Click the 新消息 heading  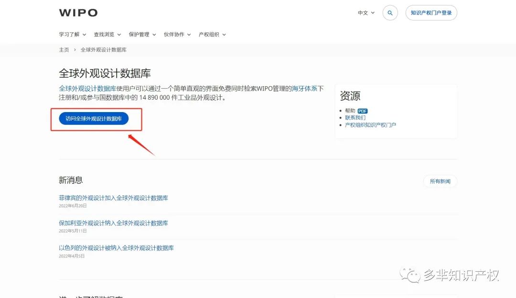point(71,180)
